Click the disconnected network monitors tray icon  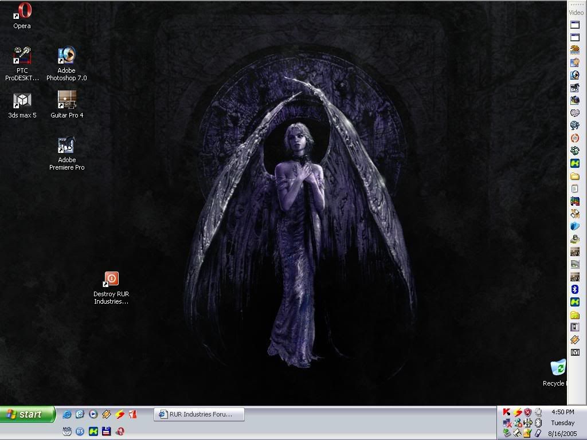click(507, 423)
